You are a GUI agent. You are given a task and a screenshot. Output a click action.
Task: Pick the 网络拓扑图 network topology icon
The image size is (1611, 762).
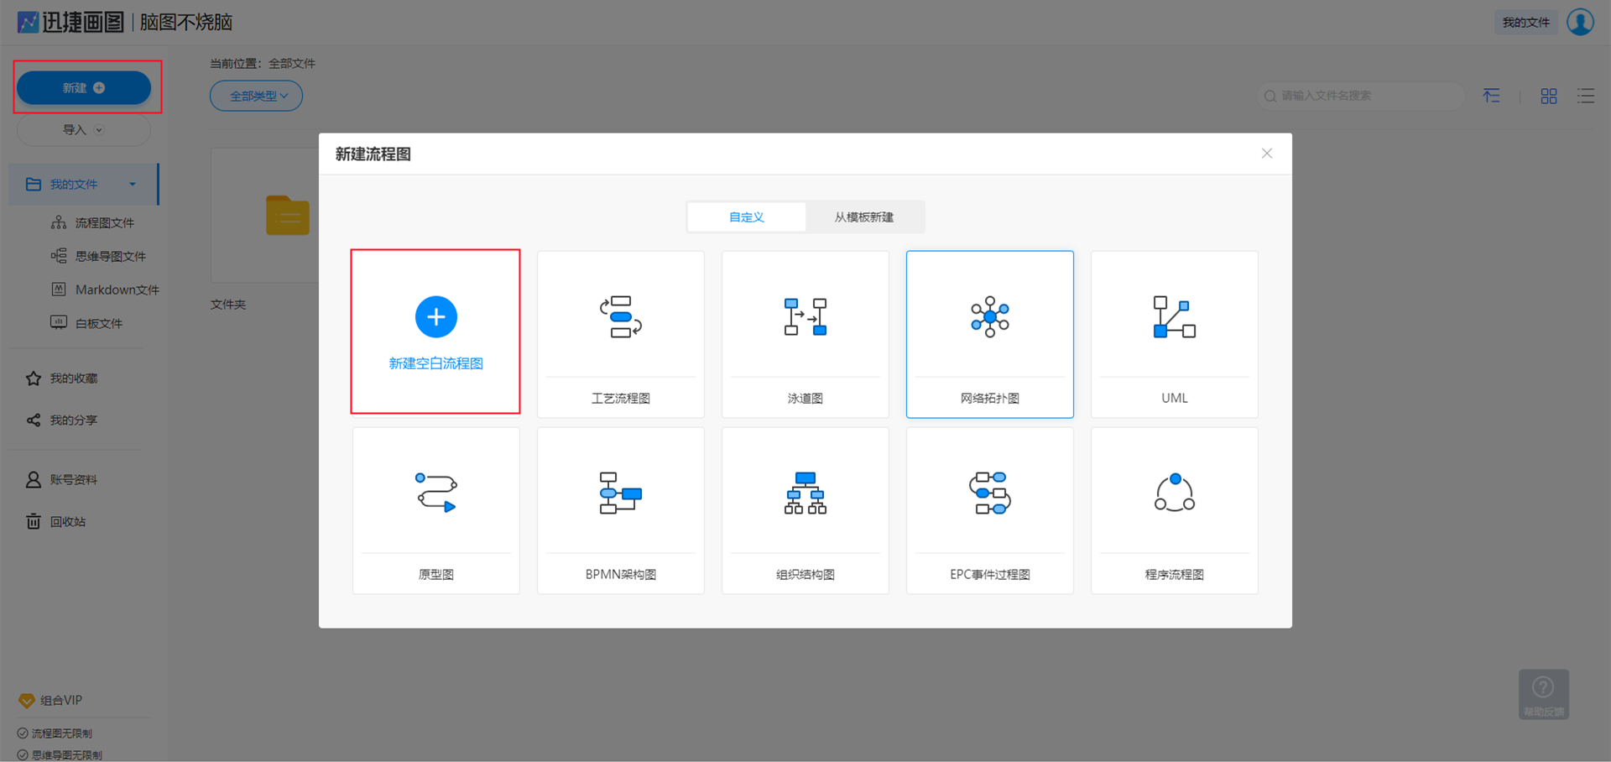click(989, 317)
